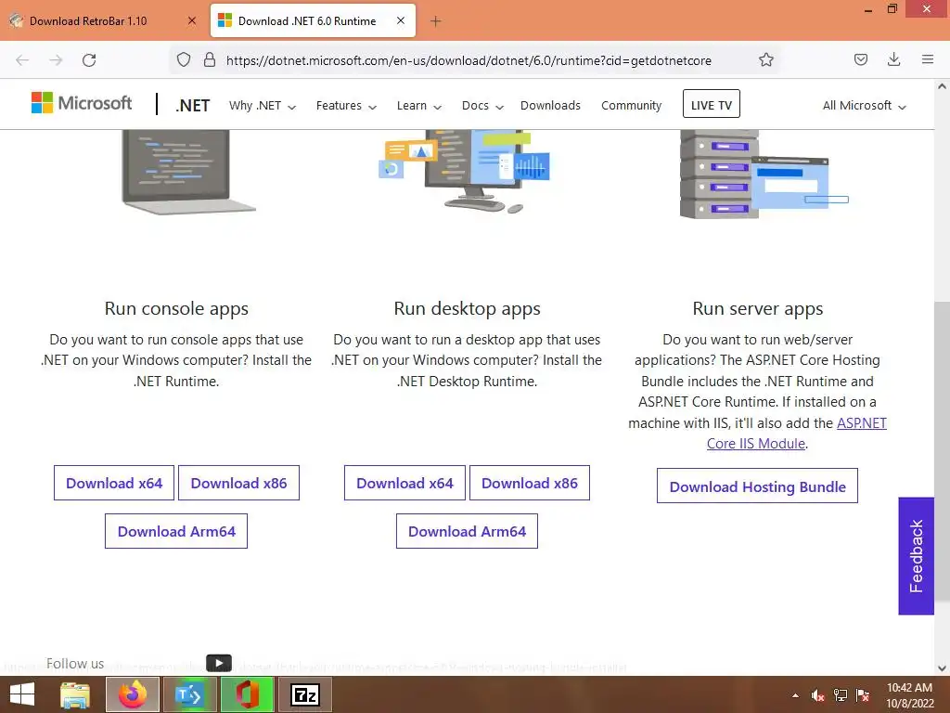Click the browser forward arrow
950x713 pixels.
coord(56,60)
